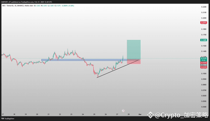Viewport: 210px width, 121px height.
Task: Click the Mar label on time axis
Action: (x=140, y=114)
